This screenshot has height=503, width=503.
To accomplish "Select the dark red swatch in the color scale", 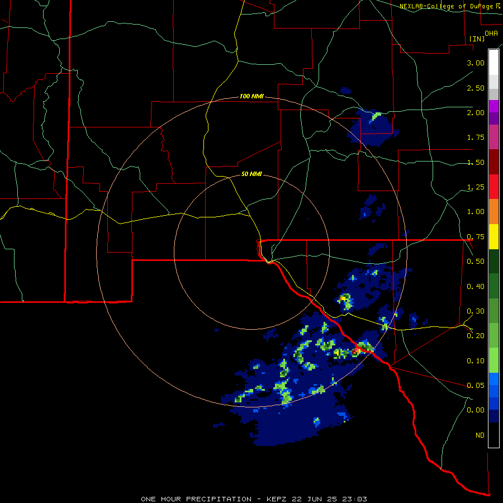I will tap(493, 162).
